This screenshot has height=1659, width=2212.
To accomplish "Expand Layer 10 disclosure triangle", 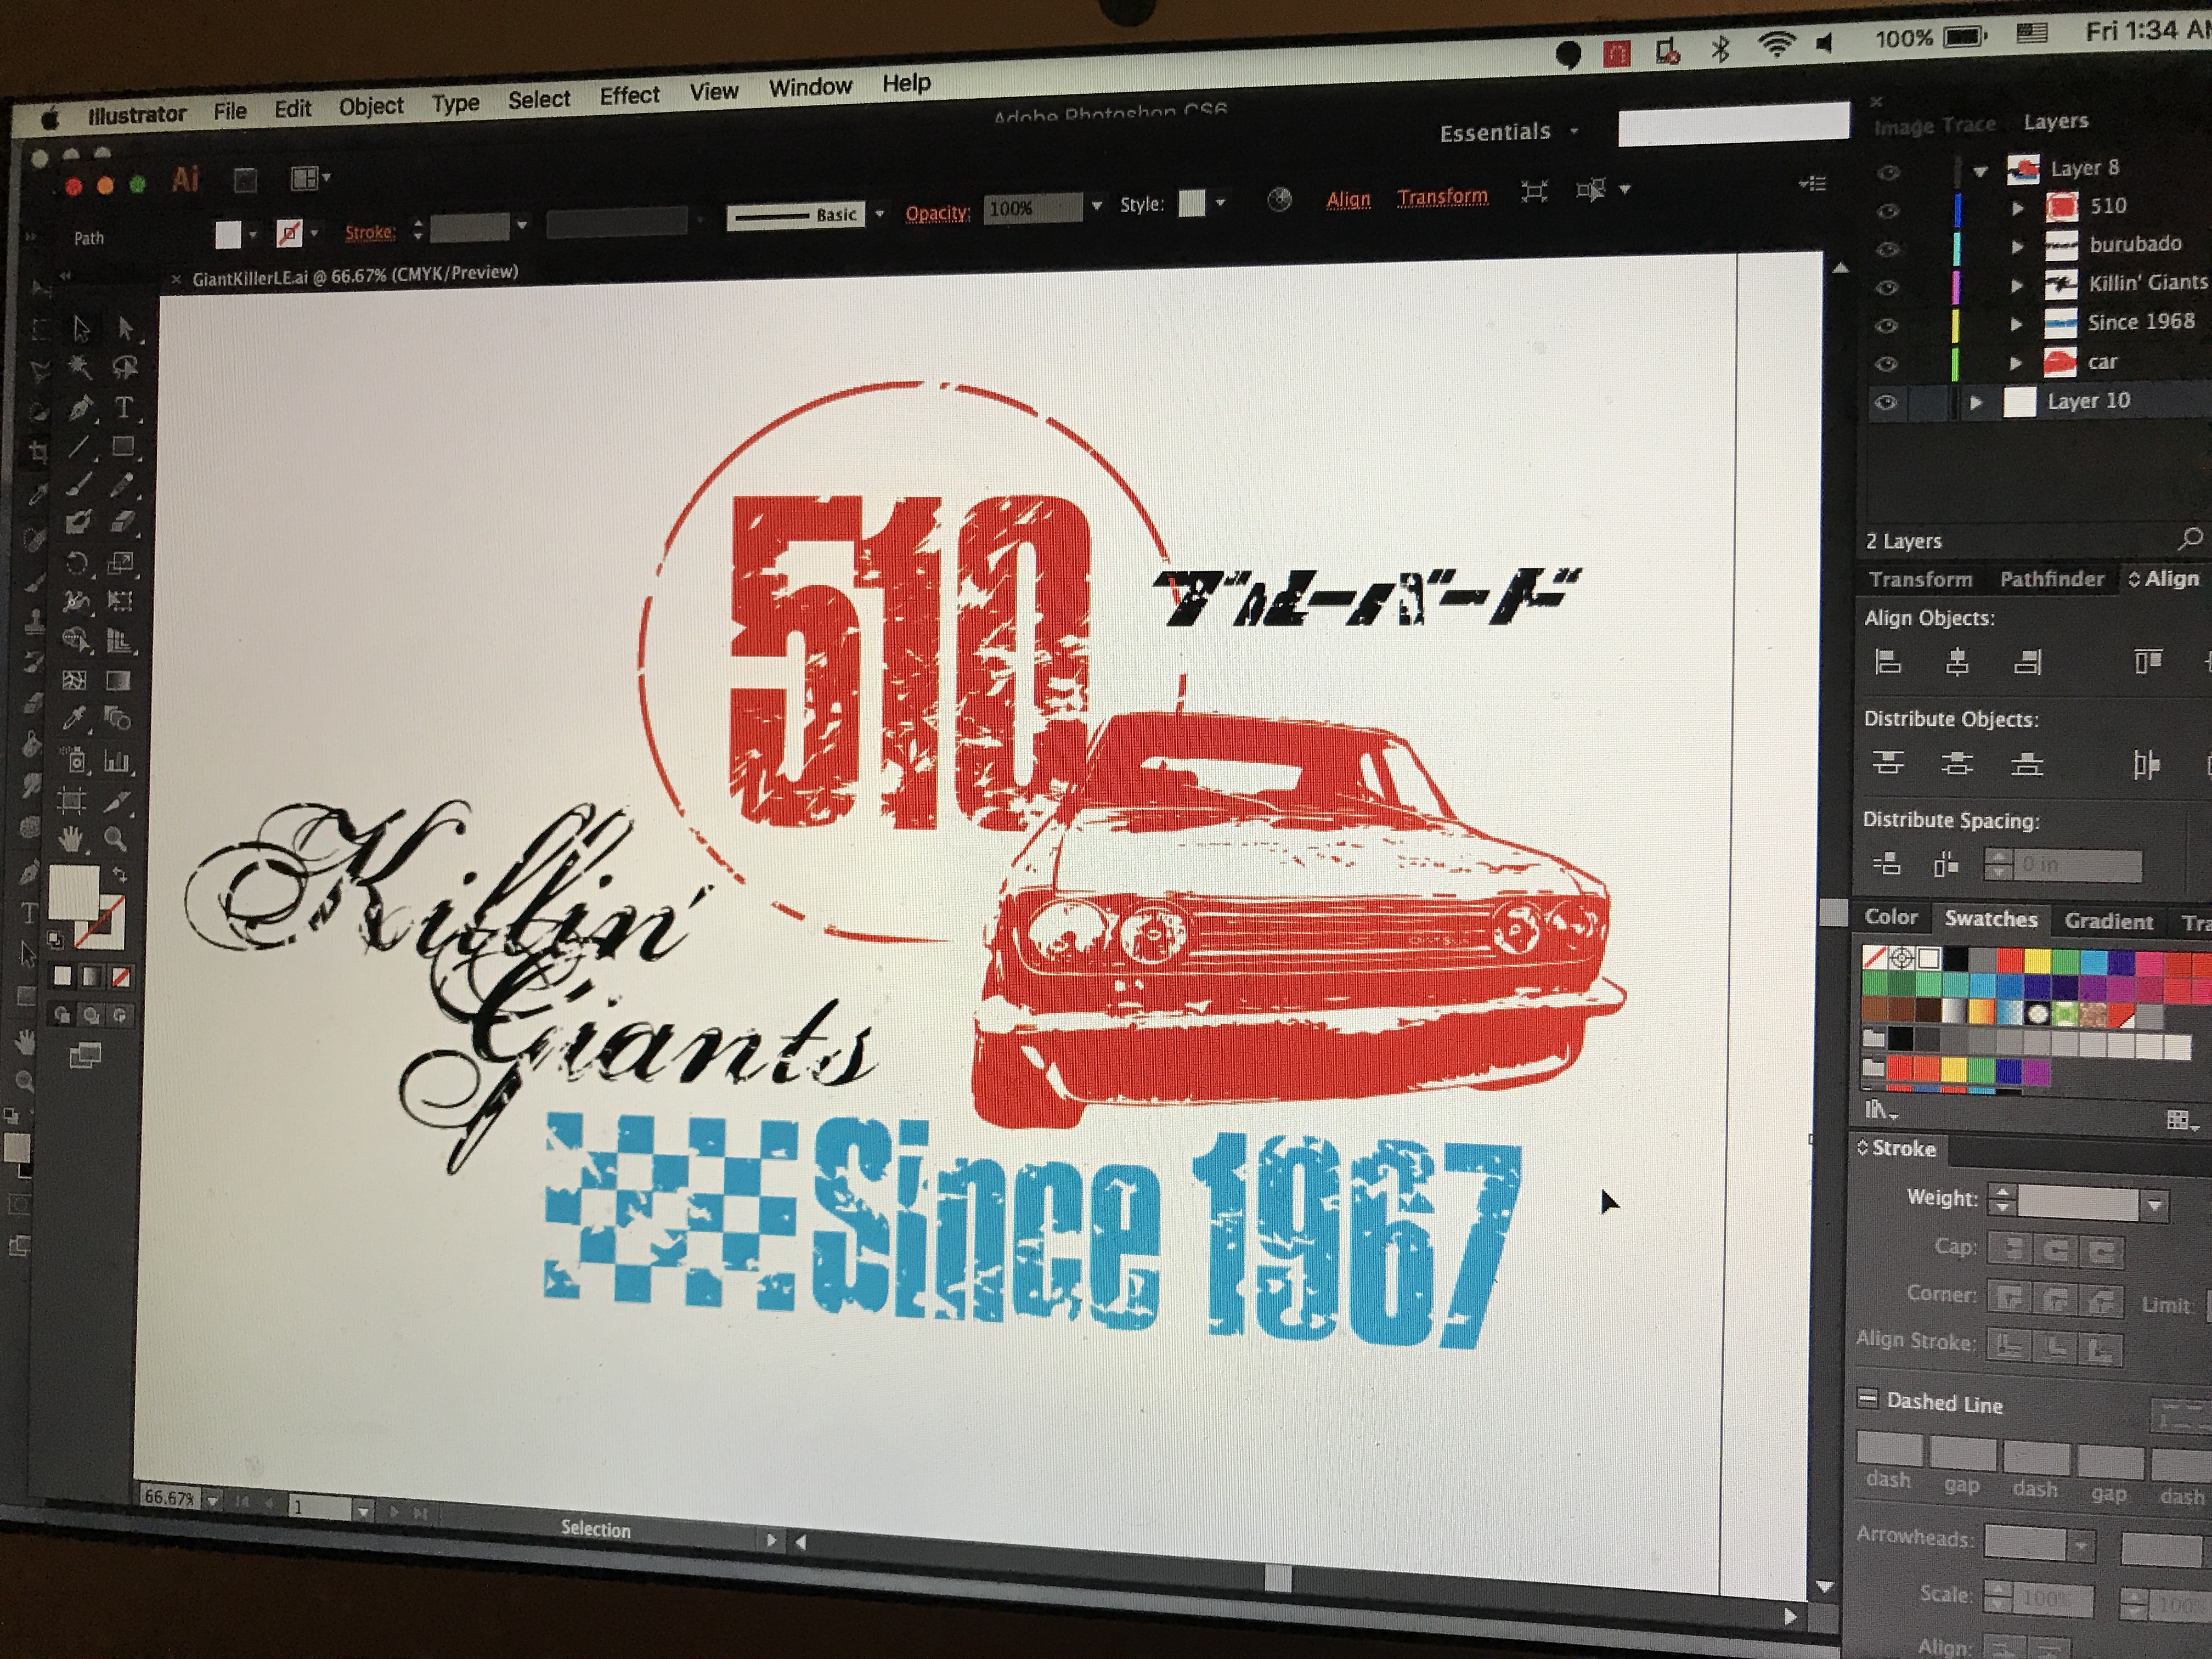I will click(x=1976, y=403).
